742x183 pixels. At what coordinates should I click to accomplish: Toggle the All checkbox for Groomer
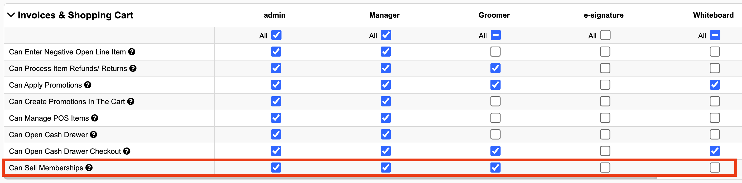tap(495, 35)
